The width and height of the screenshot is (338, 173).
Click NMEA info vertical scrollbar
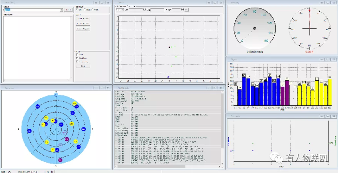[222, 128]
